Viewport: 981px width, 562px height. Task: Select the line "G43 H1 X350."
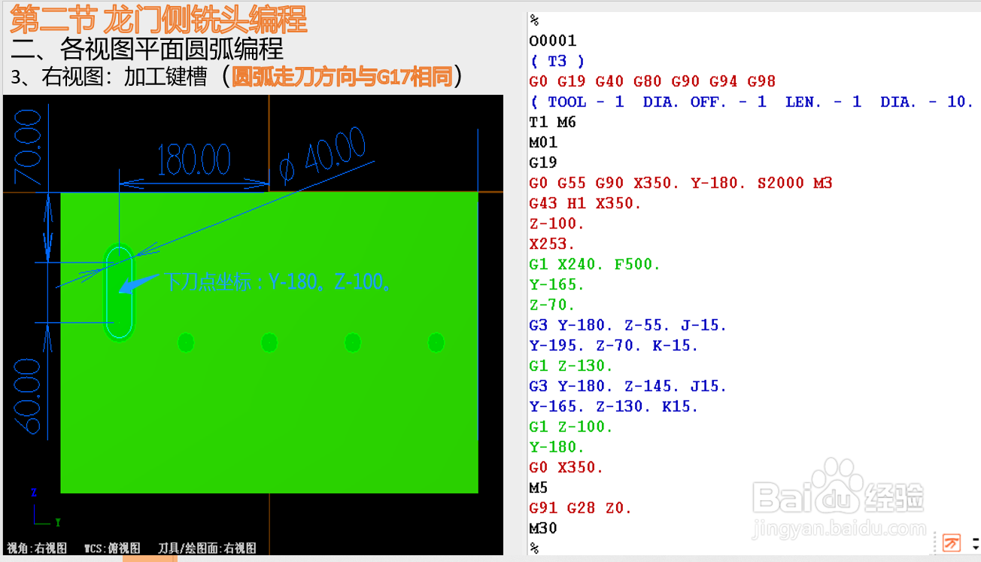click(585, 203)
